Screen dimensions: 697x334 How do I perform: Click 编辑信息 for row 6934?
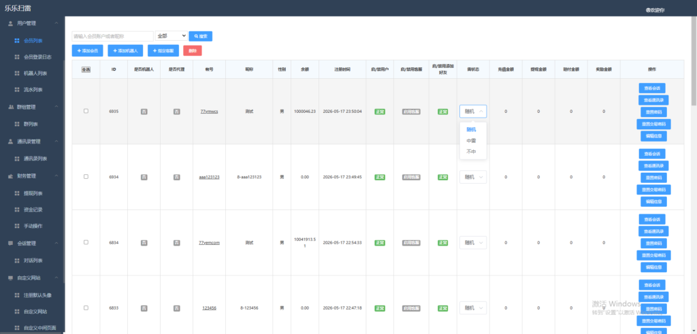tap(653, 201)
